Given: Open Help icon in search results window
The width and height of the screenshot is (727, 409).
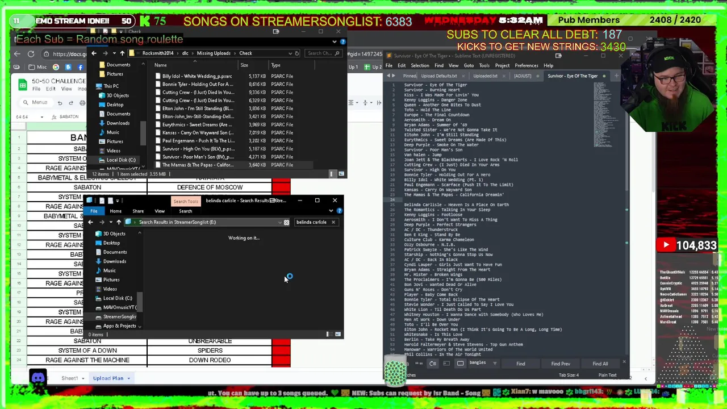Looking at the screenshot, I should [340, 211].
